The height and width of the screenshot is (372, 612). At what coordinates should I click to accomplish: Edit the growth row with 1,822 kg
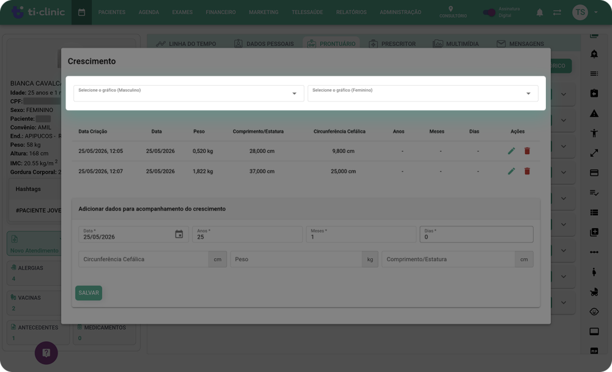(x=511, y=171)
